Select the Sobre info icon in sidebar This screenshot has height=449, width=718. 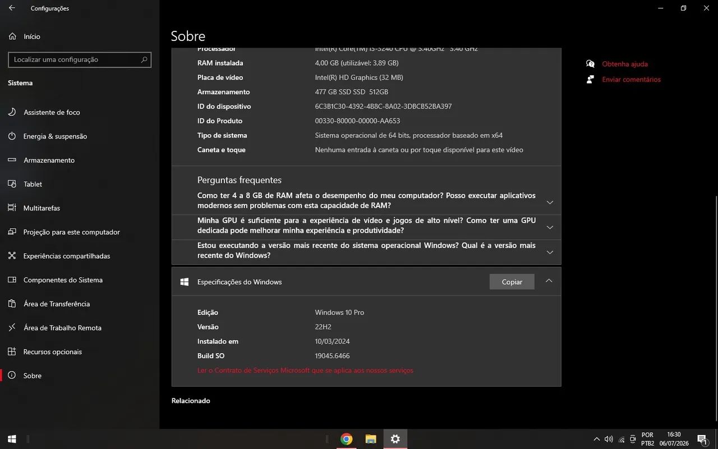coord(12,376)
